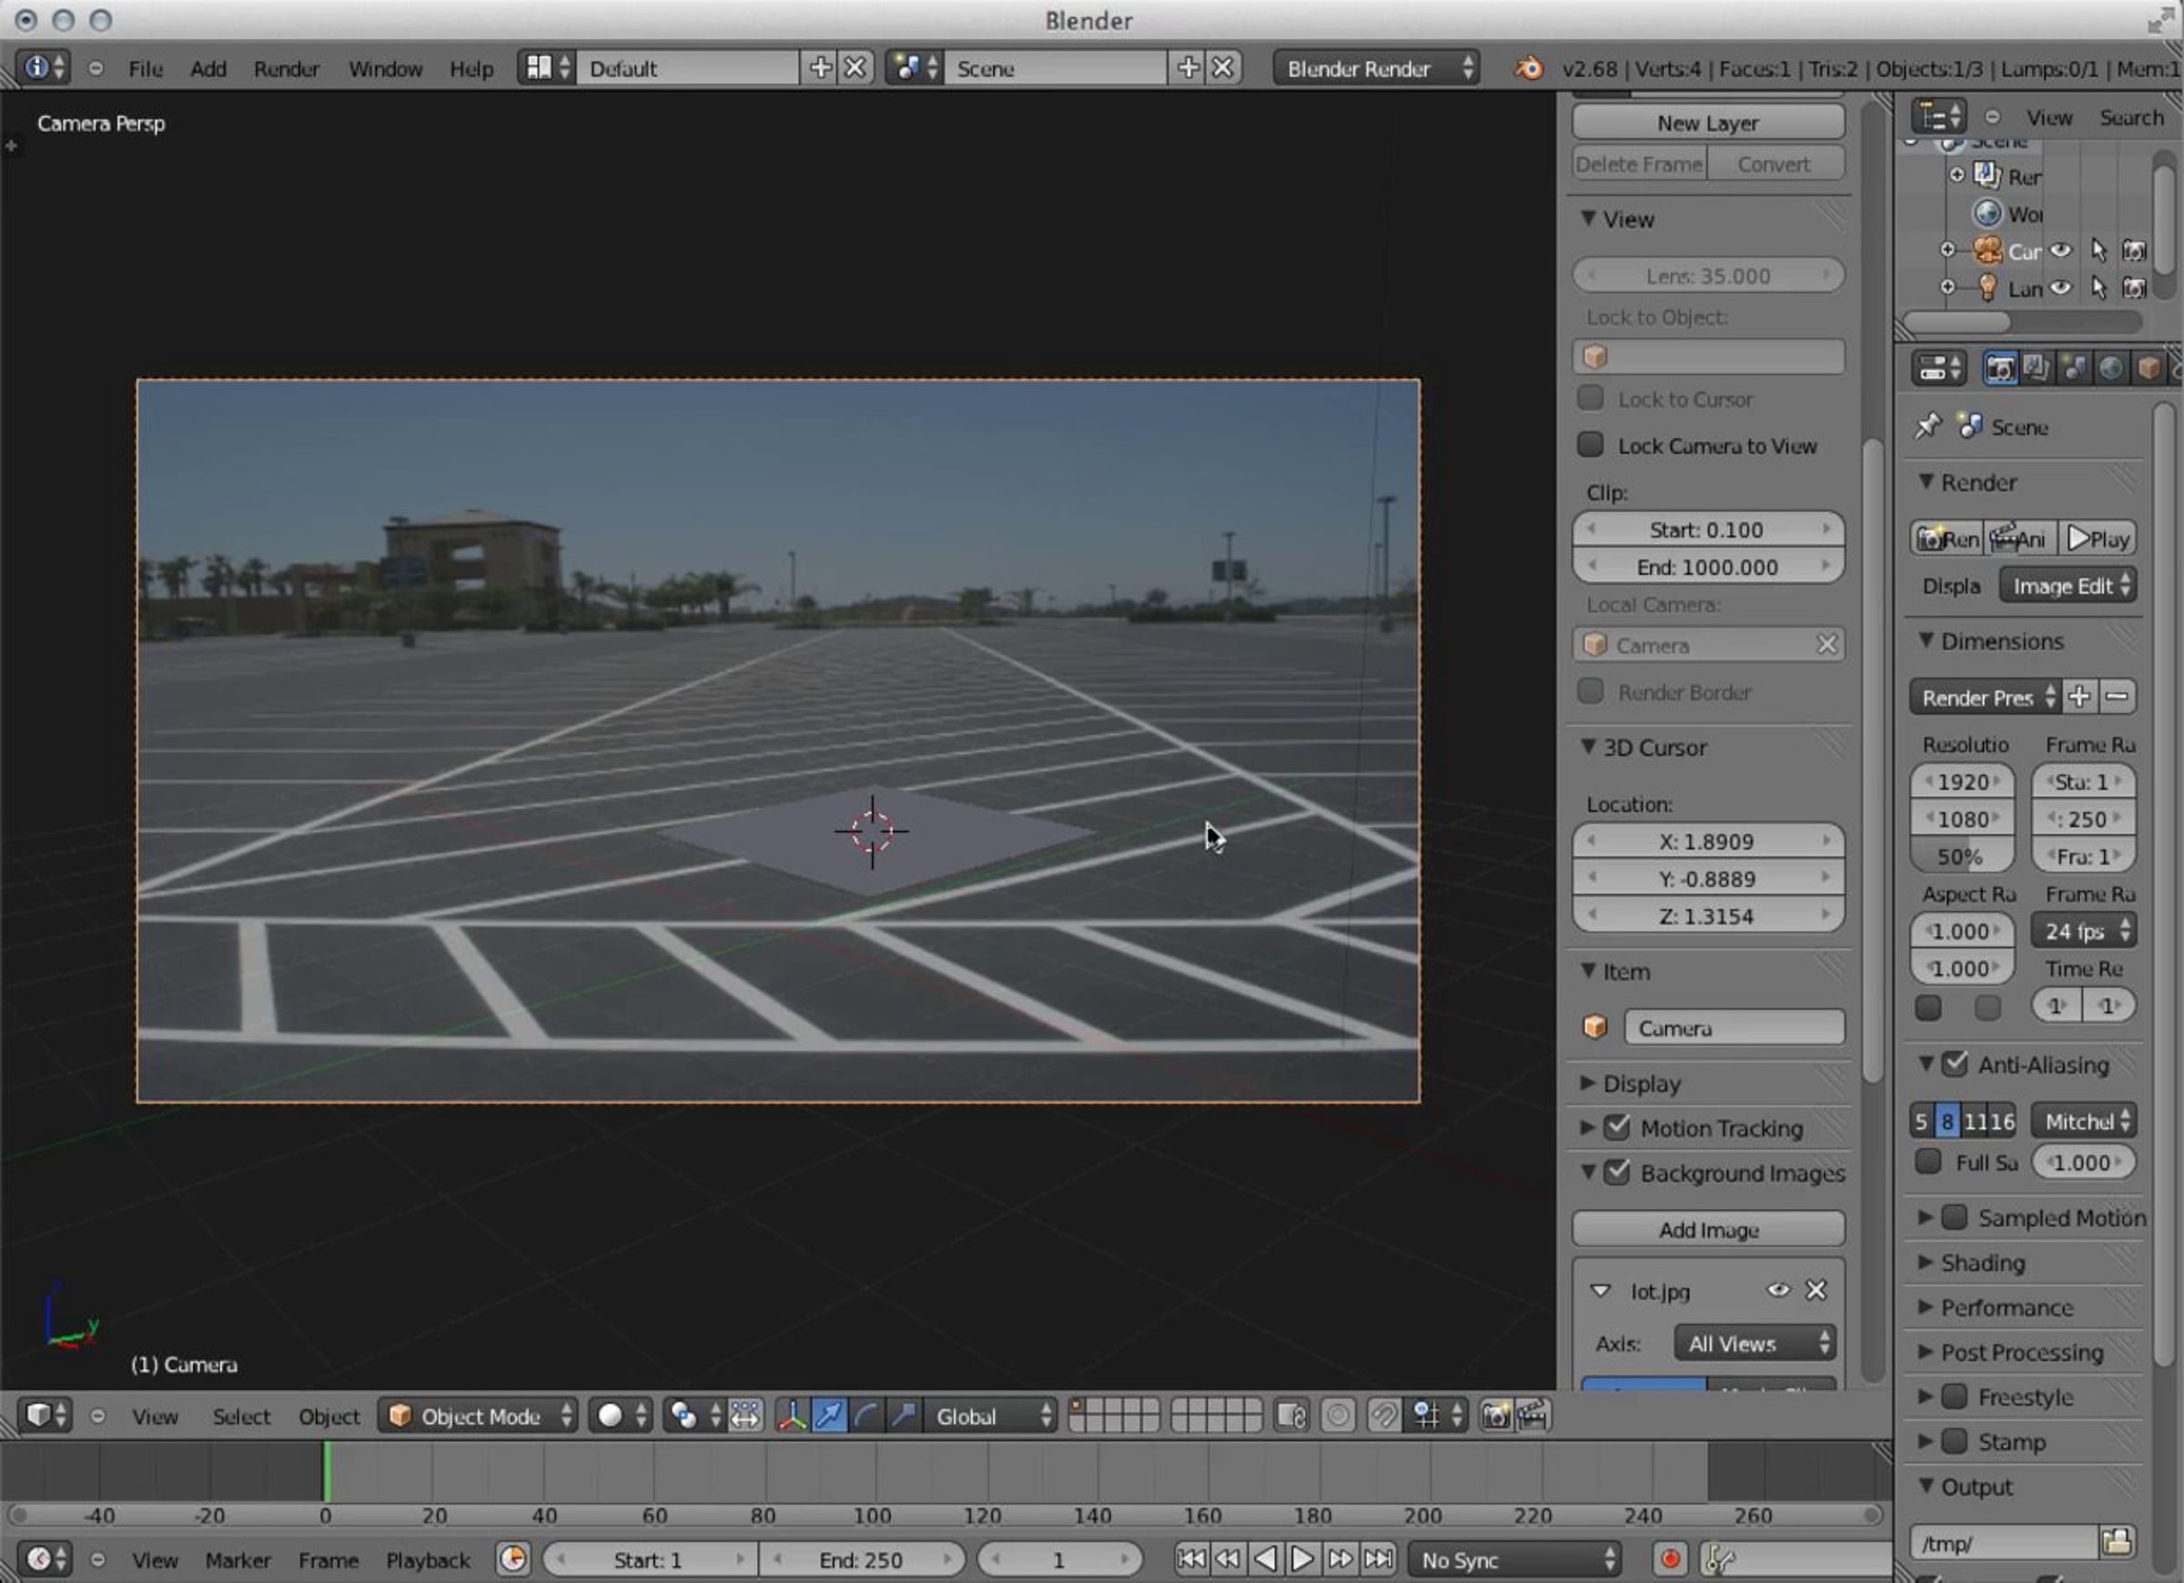Open the Object Mode dropdown
Viewport: 2184px width, 1583px height.
480,1416
